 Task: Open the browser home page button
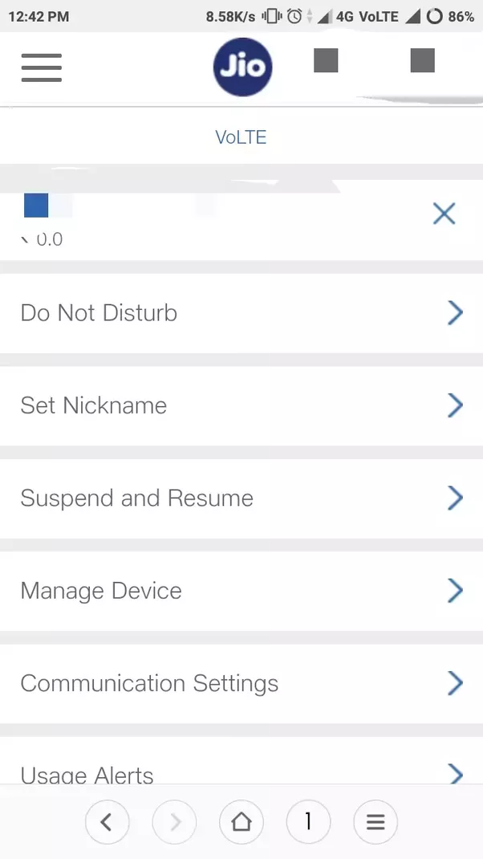point(241,822)
